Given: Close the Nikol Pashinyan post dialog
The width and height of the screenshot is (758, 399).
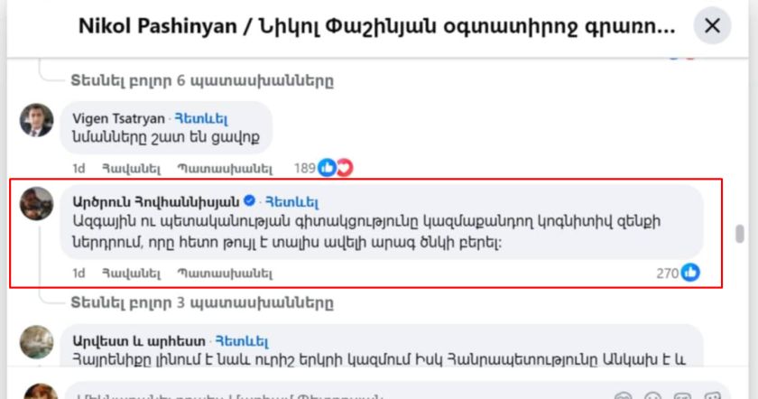Looking at the screenshot, I should pyautogui.click(x=712, y=26).
